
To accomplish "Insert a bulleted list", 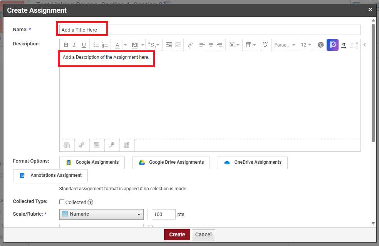I will (96, 45).
